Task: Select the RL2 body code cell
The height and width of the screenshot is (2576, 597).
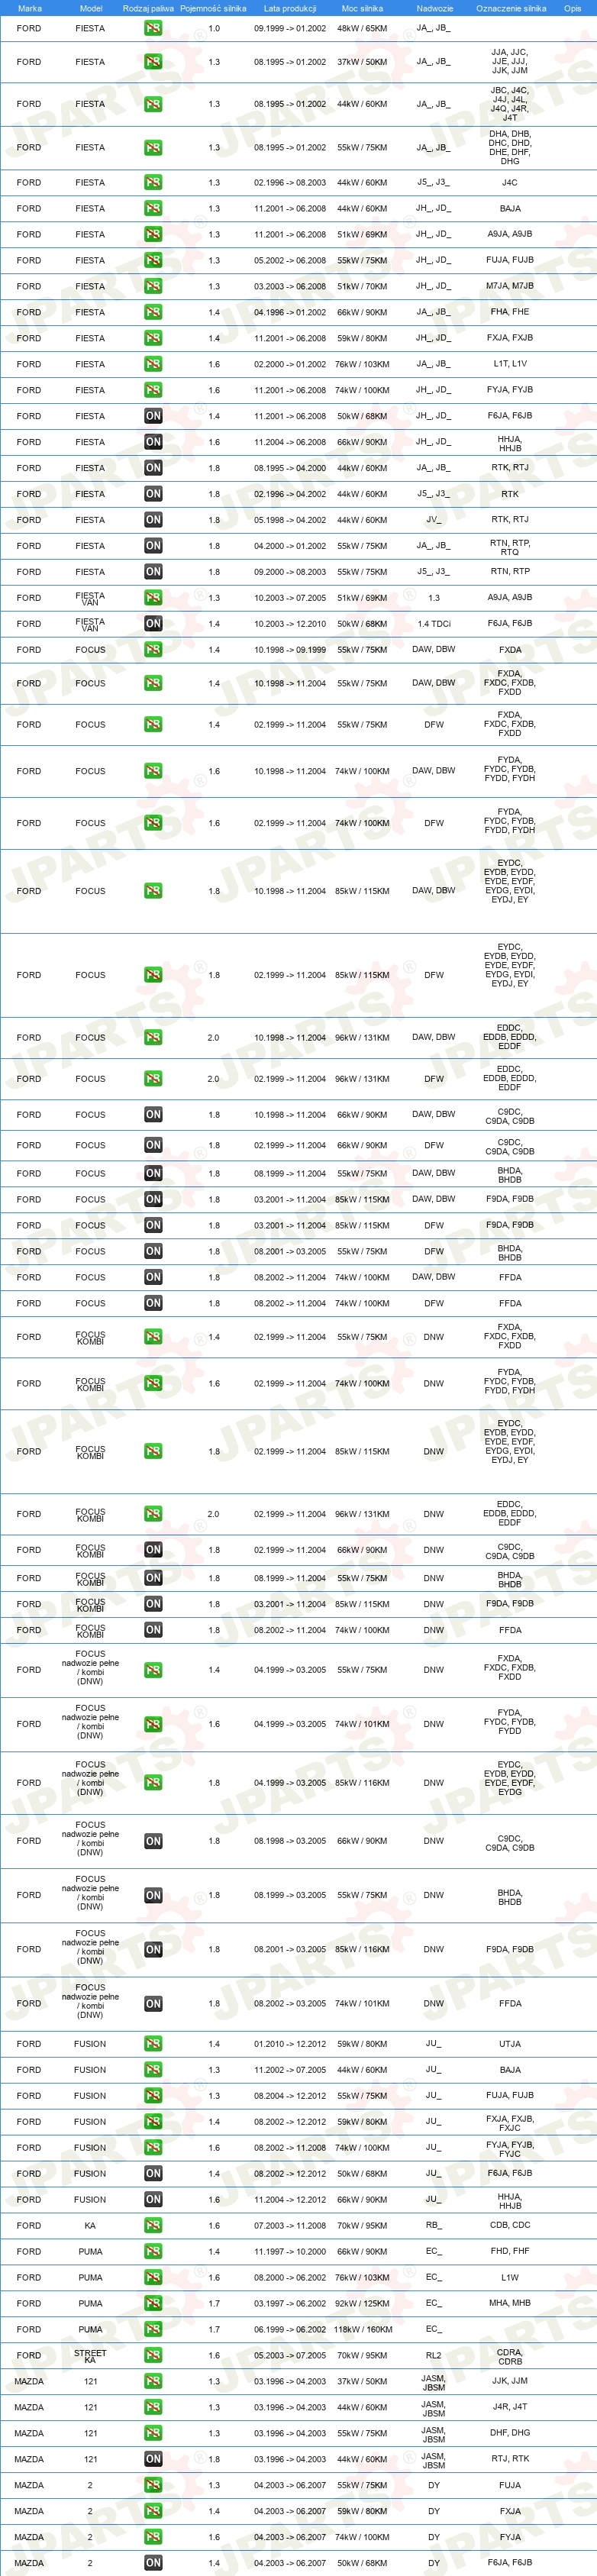Action: click(x=434, y=2355)
